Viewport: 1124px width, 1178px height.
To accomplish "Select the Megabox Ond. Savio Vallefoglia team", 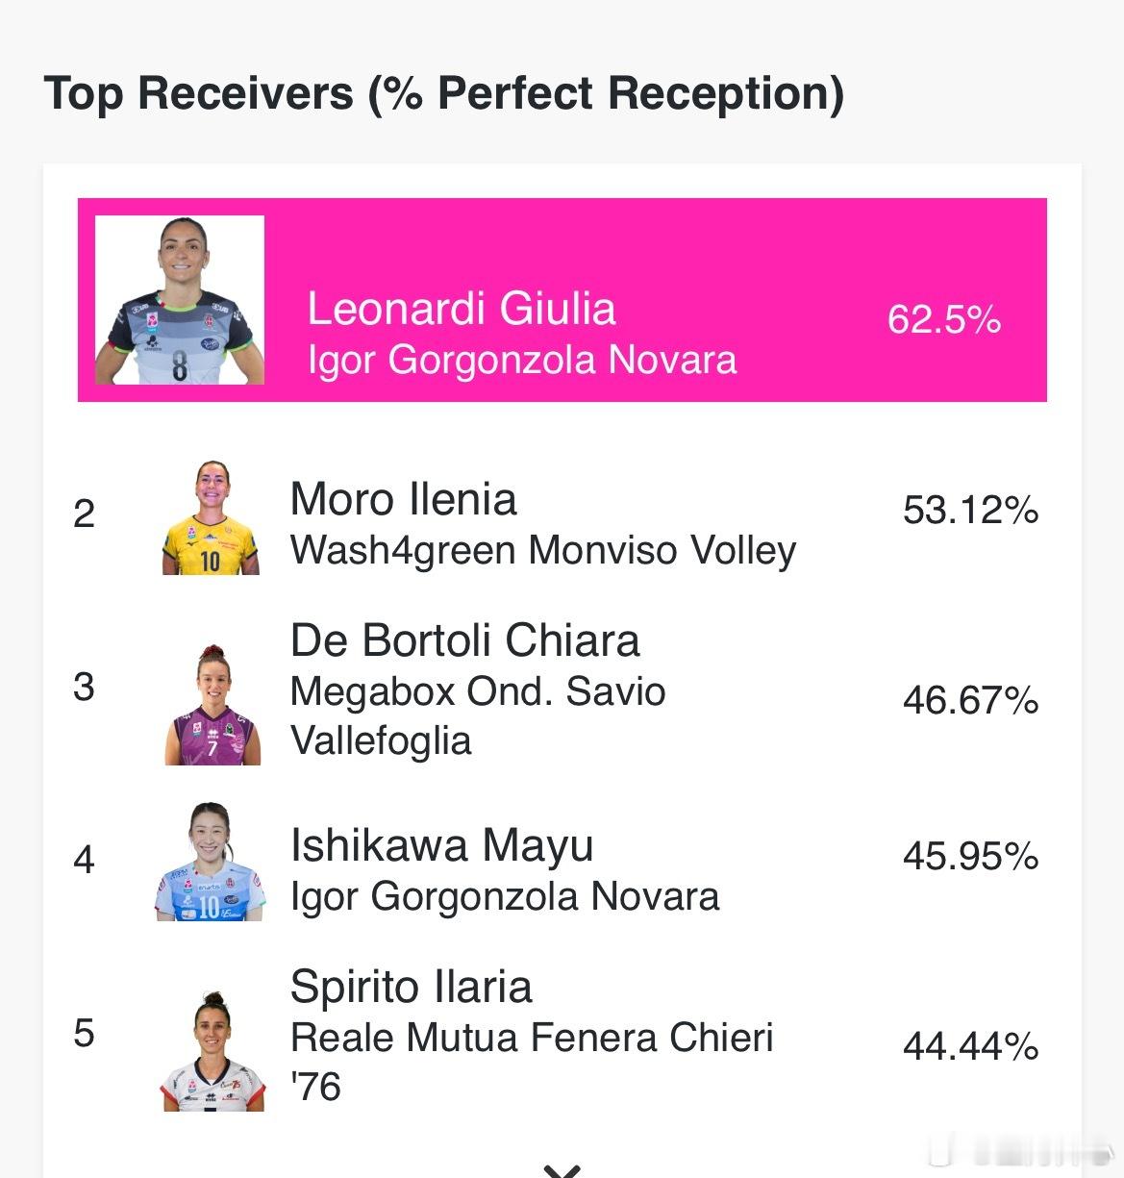I will 478,715.
